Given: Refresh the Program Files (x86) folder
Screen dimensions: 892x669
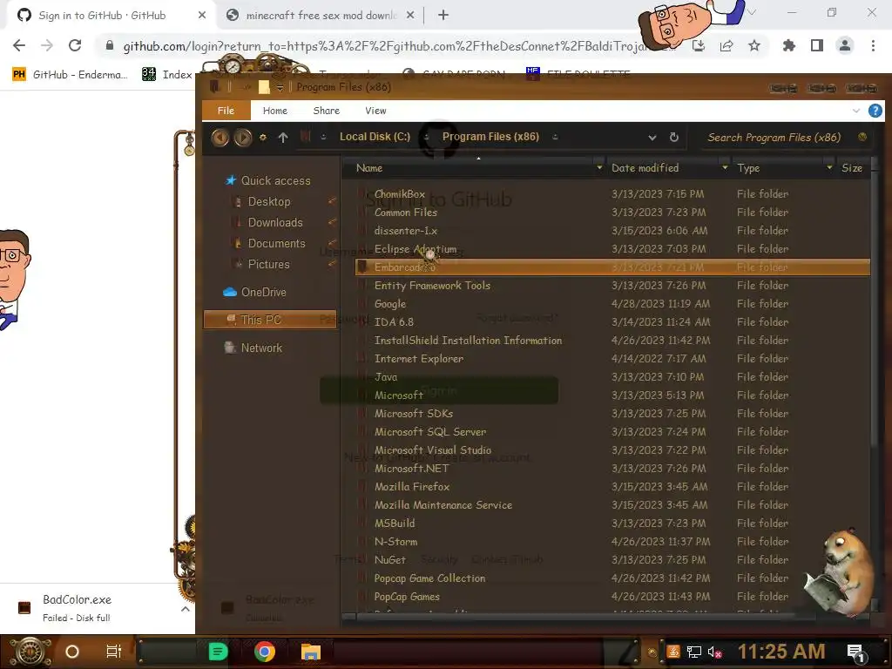Looking at the screenshot, I should (x=673, y=137).
